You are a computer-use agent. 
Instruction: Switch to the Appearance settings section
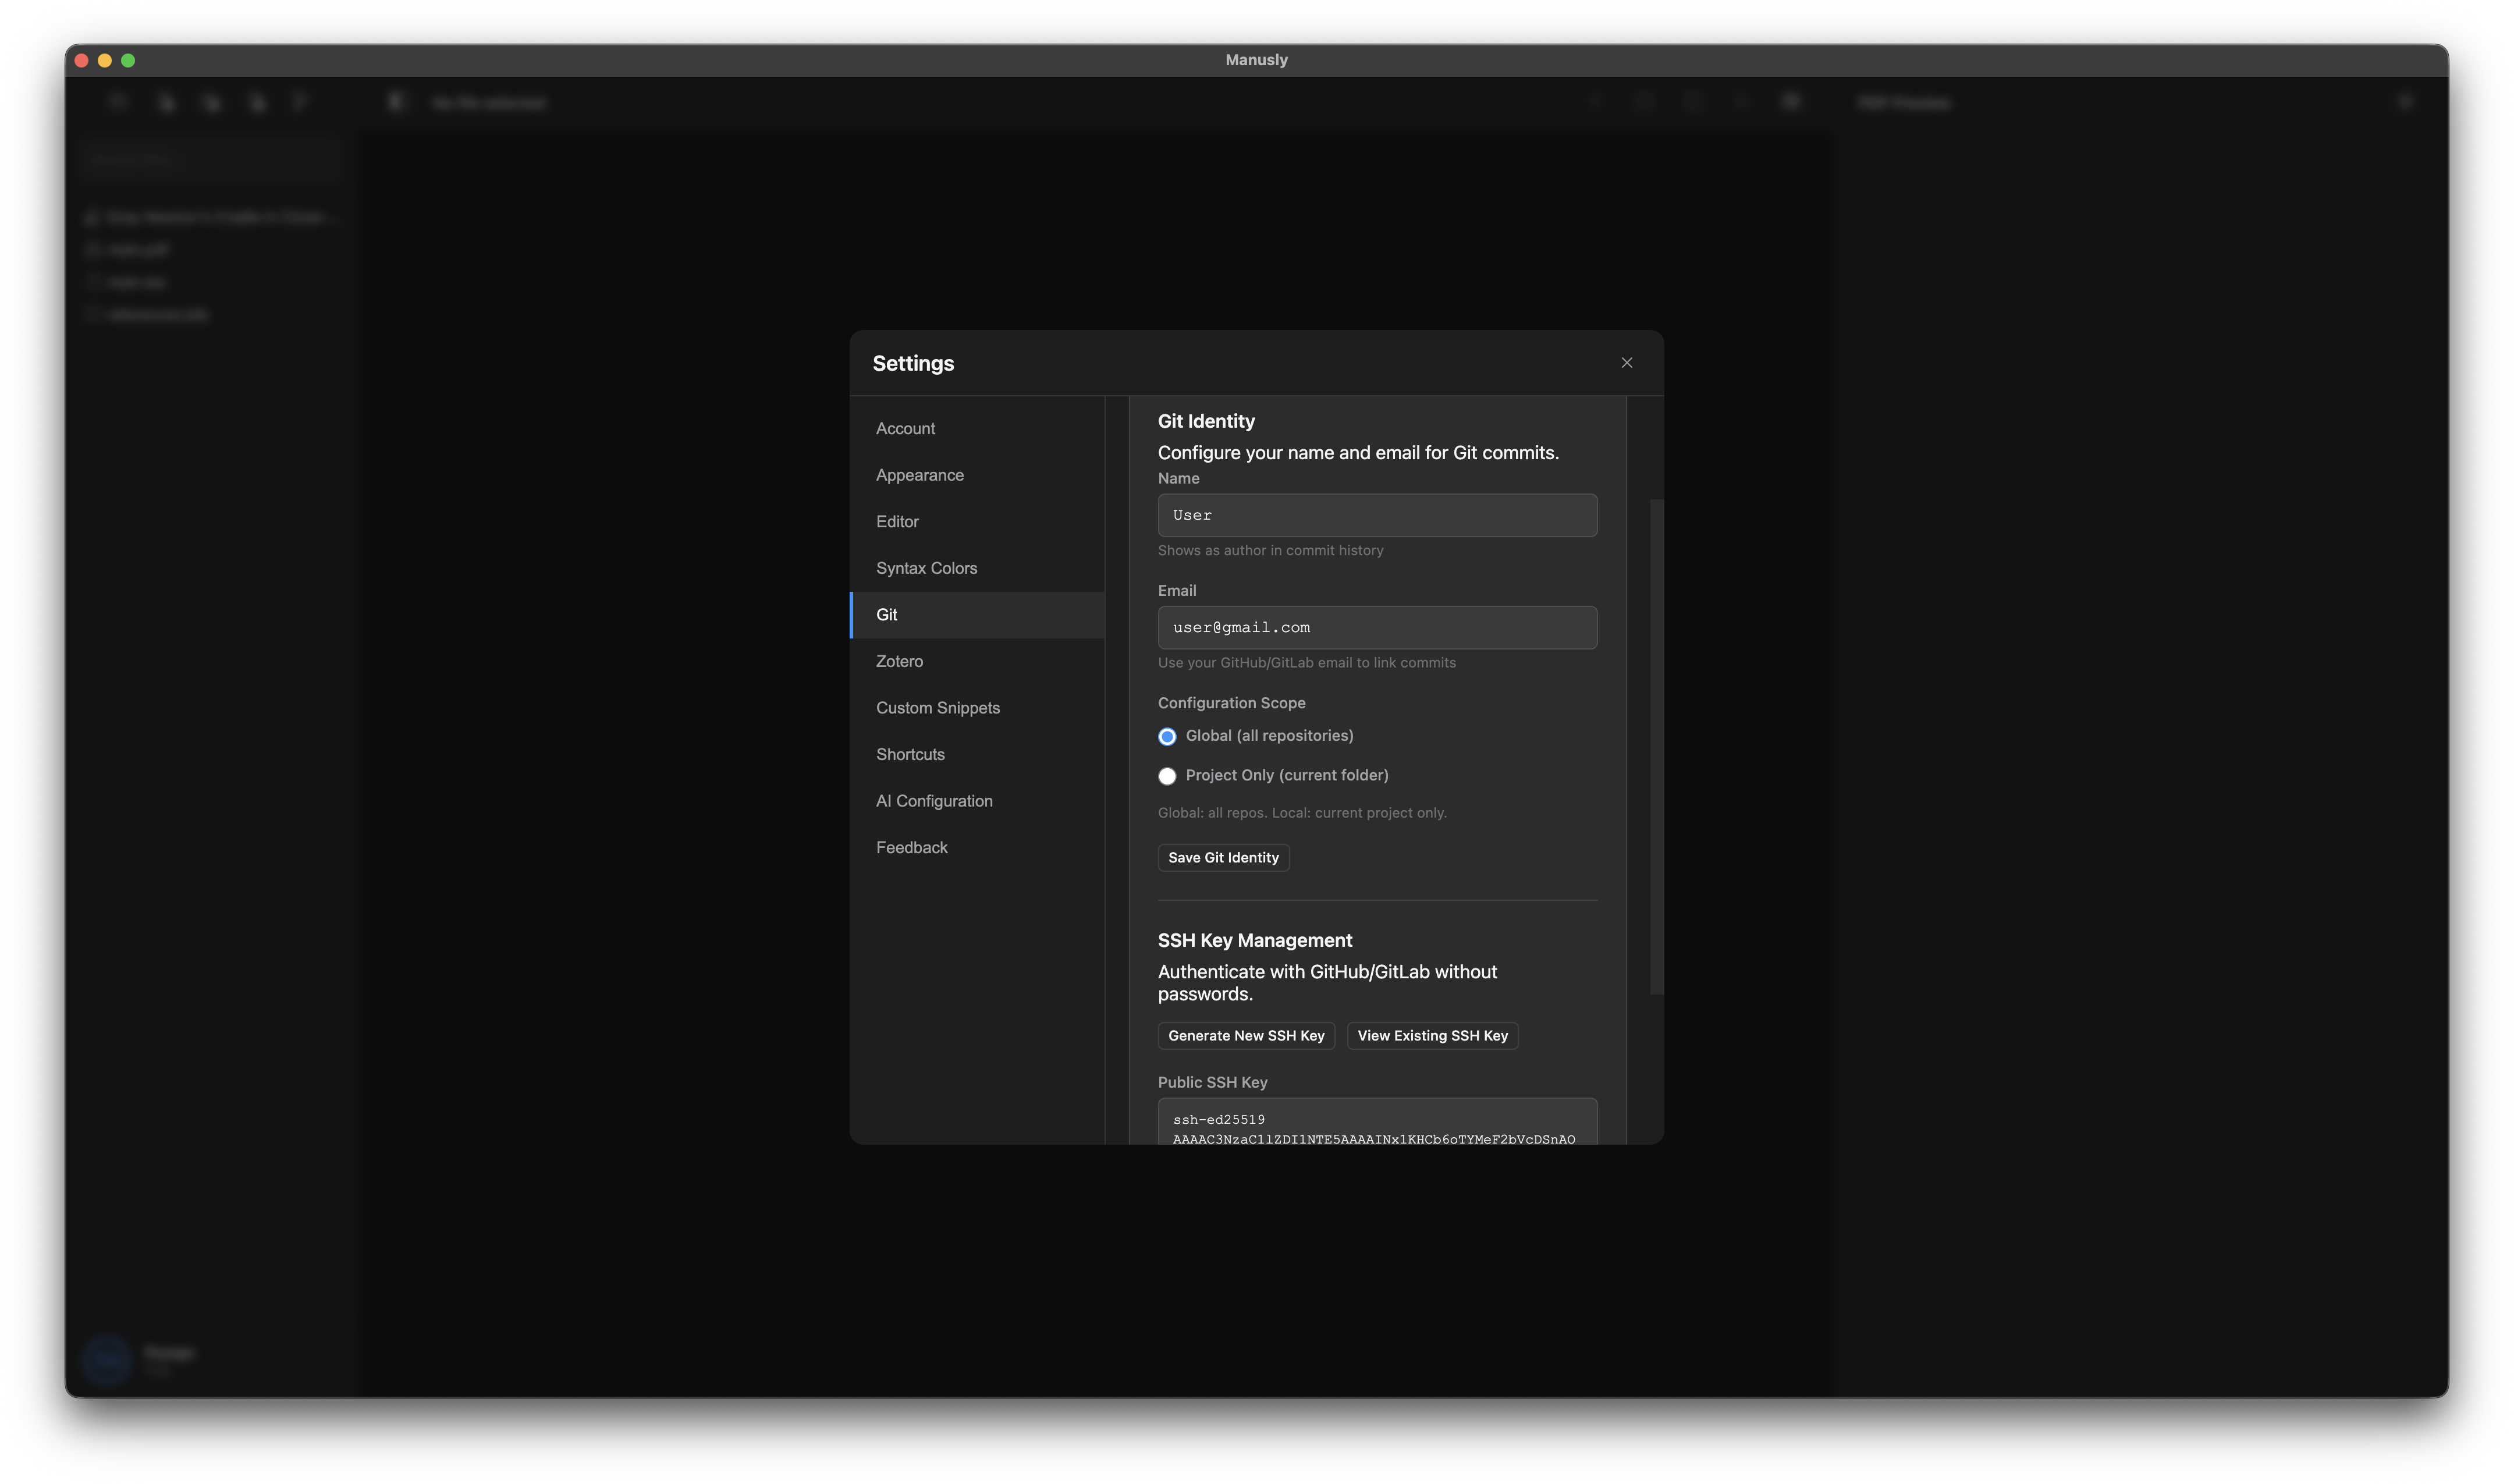tap(919, 475)
